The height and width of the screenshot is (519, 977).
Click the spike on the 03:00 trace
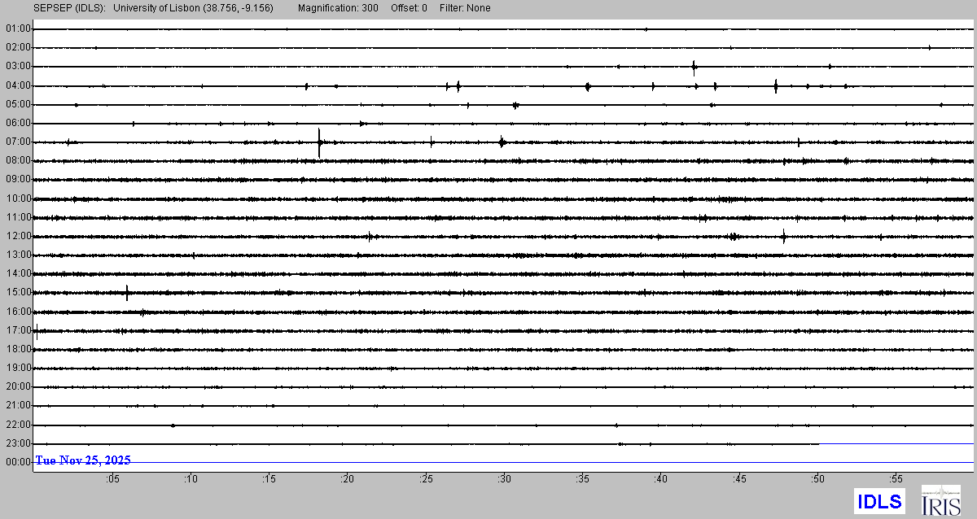(694, 67)
